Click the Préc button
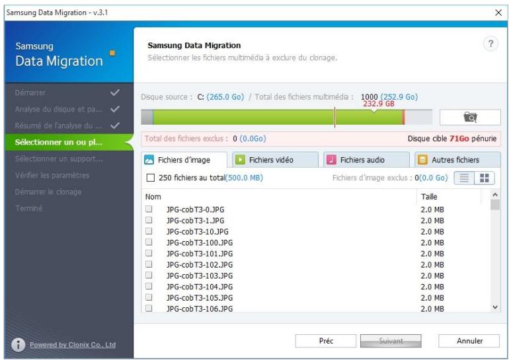The image size is (509, 360). tap(326, 341)
